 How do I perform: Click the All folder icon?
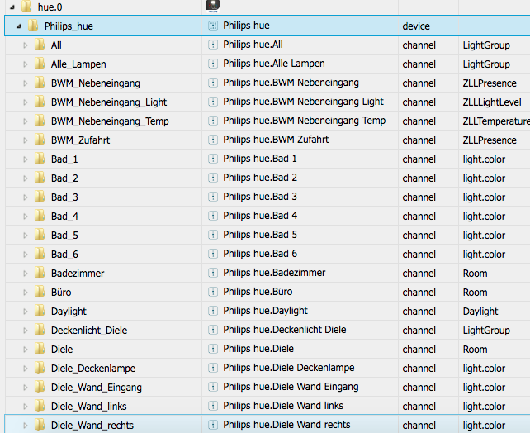click(40, 45)
